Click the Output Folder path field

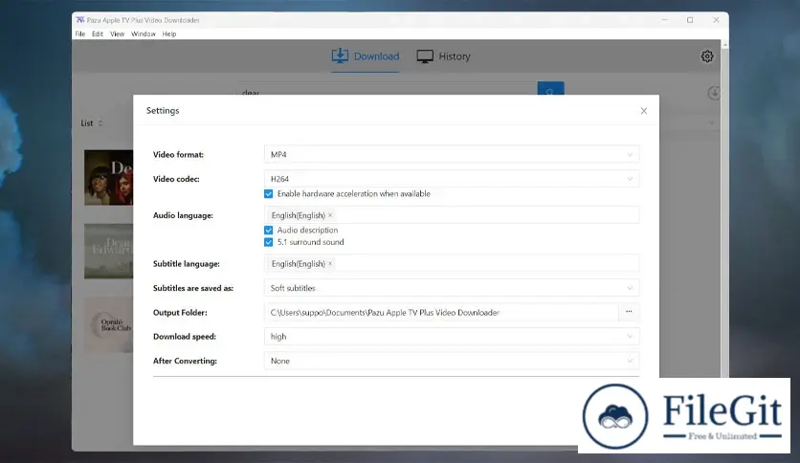point(441,312)
